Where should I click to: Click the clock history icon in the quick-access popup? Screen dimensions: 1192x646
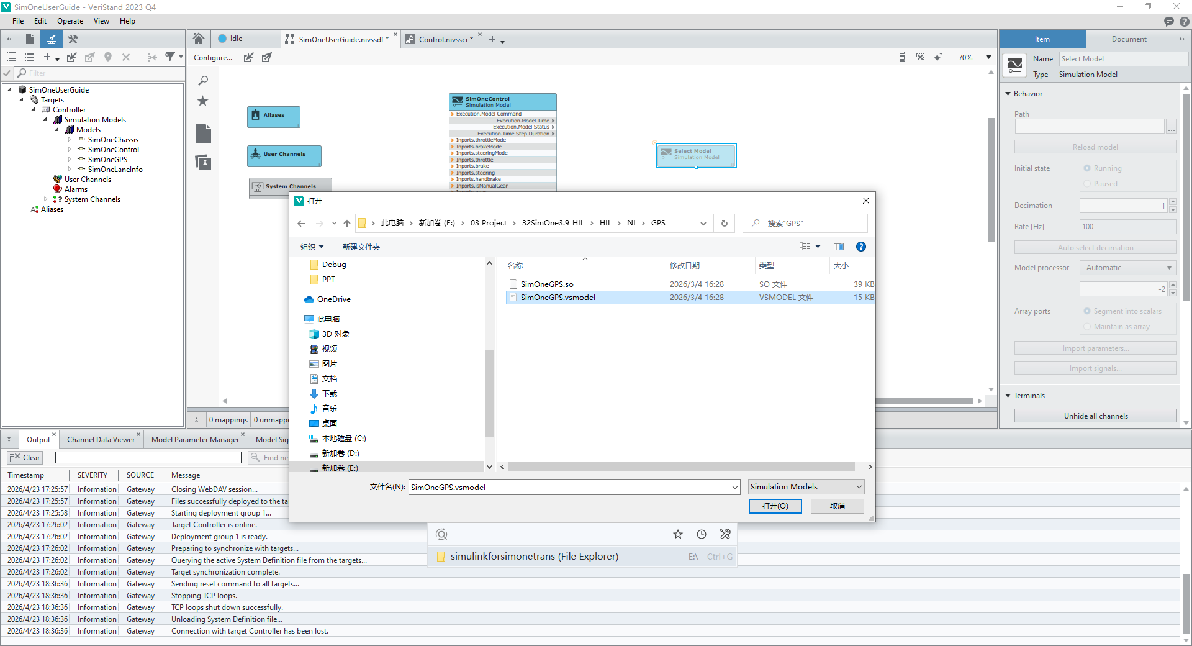point(702,534)
